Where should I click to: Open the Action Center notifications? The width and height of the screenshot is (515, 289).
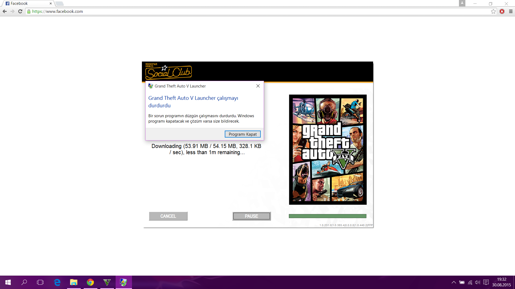[486, 282]
